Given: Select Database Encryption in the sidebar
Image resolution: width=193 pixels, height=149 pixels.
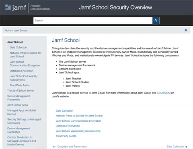Looking at the screenshot, I should [x=21, y=71].
